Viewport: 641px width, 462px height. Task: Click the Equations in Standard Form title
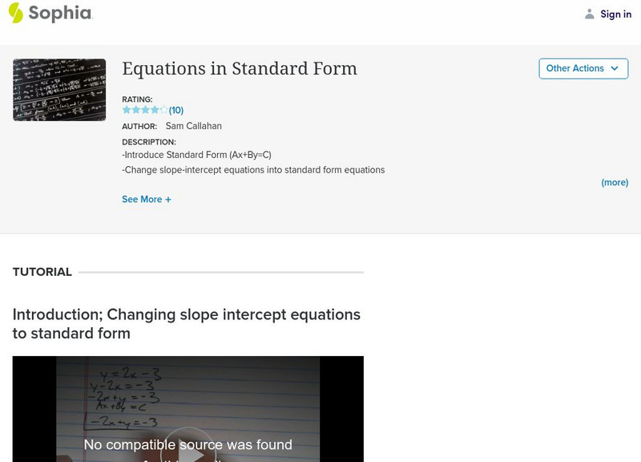coord(240,69)
